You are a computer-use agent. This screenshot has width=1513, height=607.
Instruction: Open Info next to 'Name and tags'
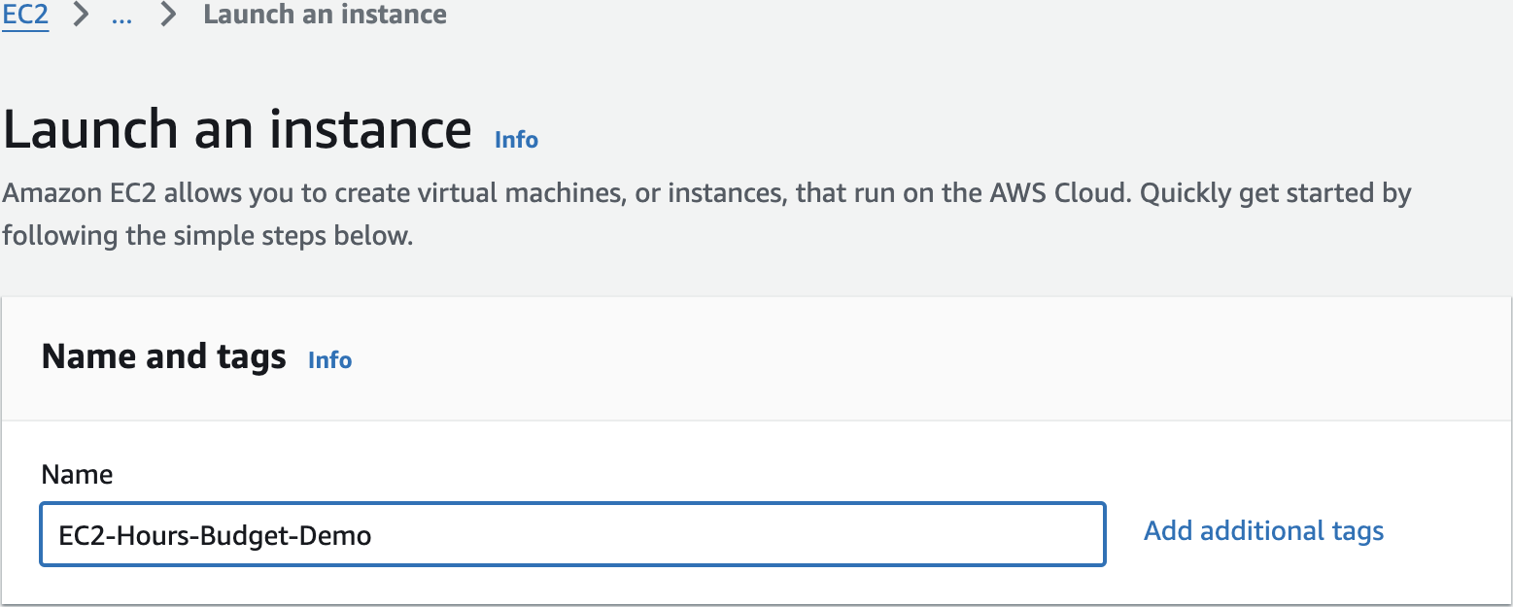point(329,360)
